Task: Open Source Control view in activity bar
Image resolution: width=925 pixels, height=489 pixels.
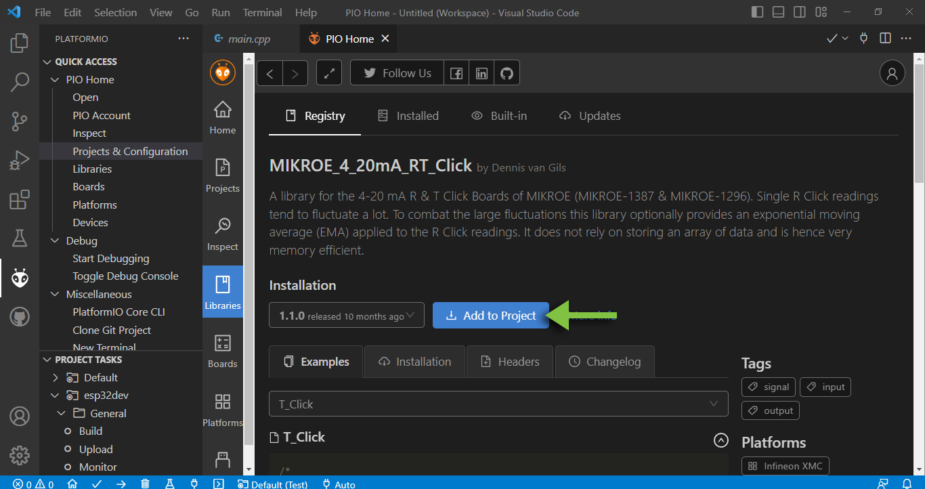Action: [x=20, y=122]
